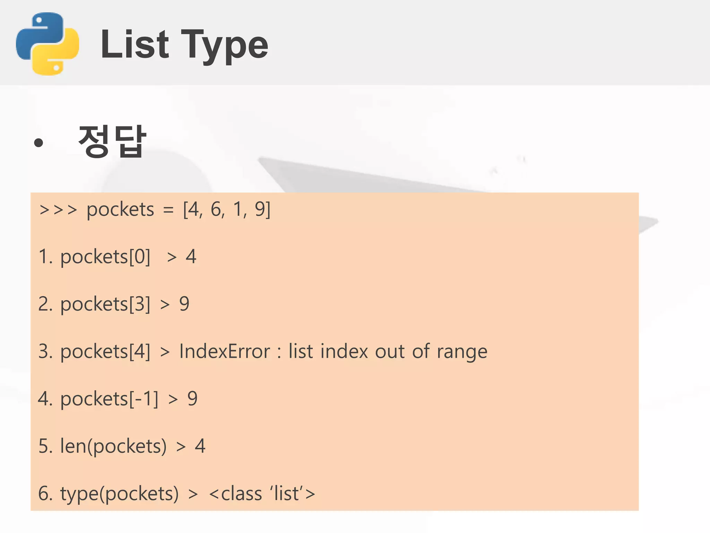Click the Python logo icon
Screen dimensions: 710x533
47,43
